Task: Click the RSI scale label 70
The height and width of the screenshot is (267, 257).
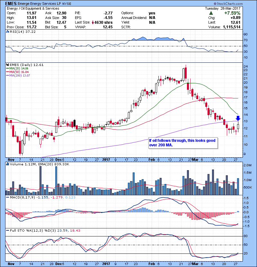Action: 245,40
